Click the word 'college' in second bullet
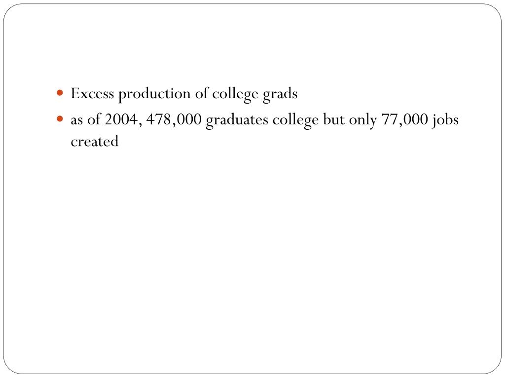Viewport: 505px width, 379px height. (296, 121)
